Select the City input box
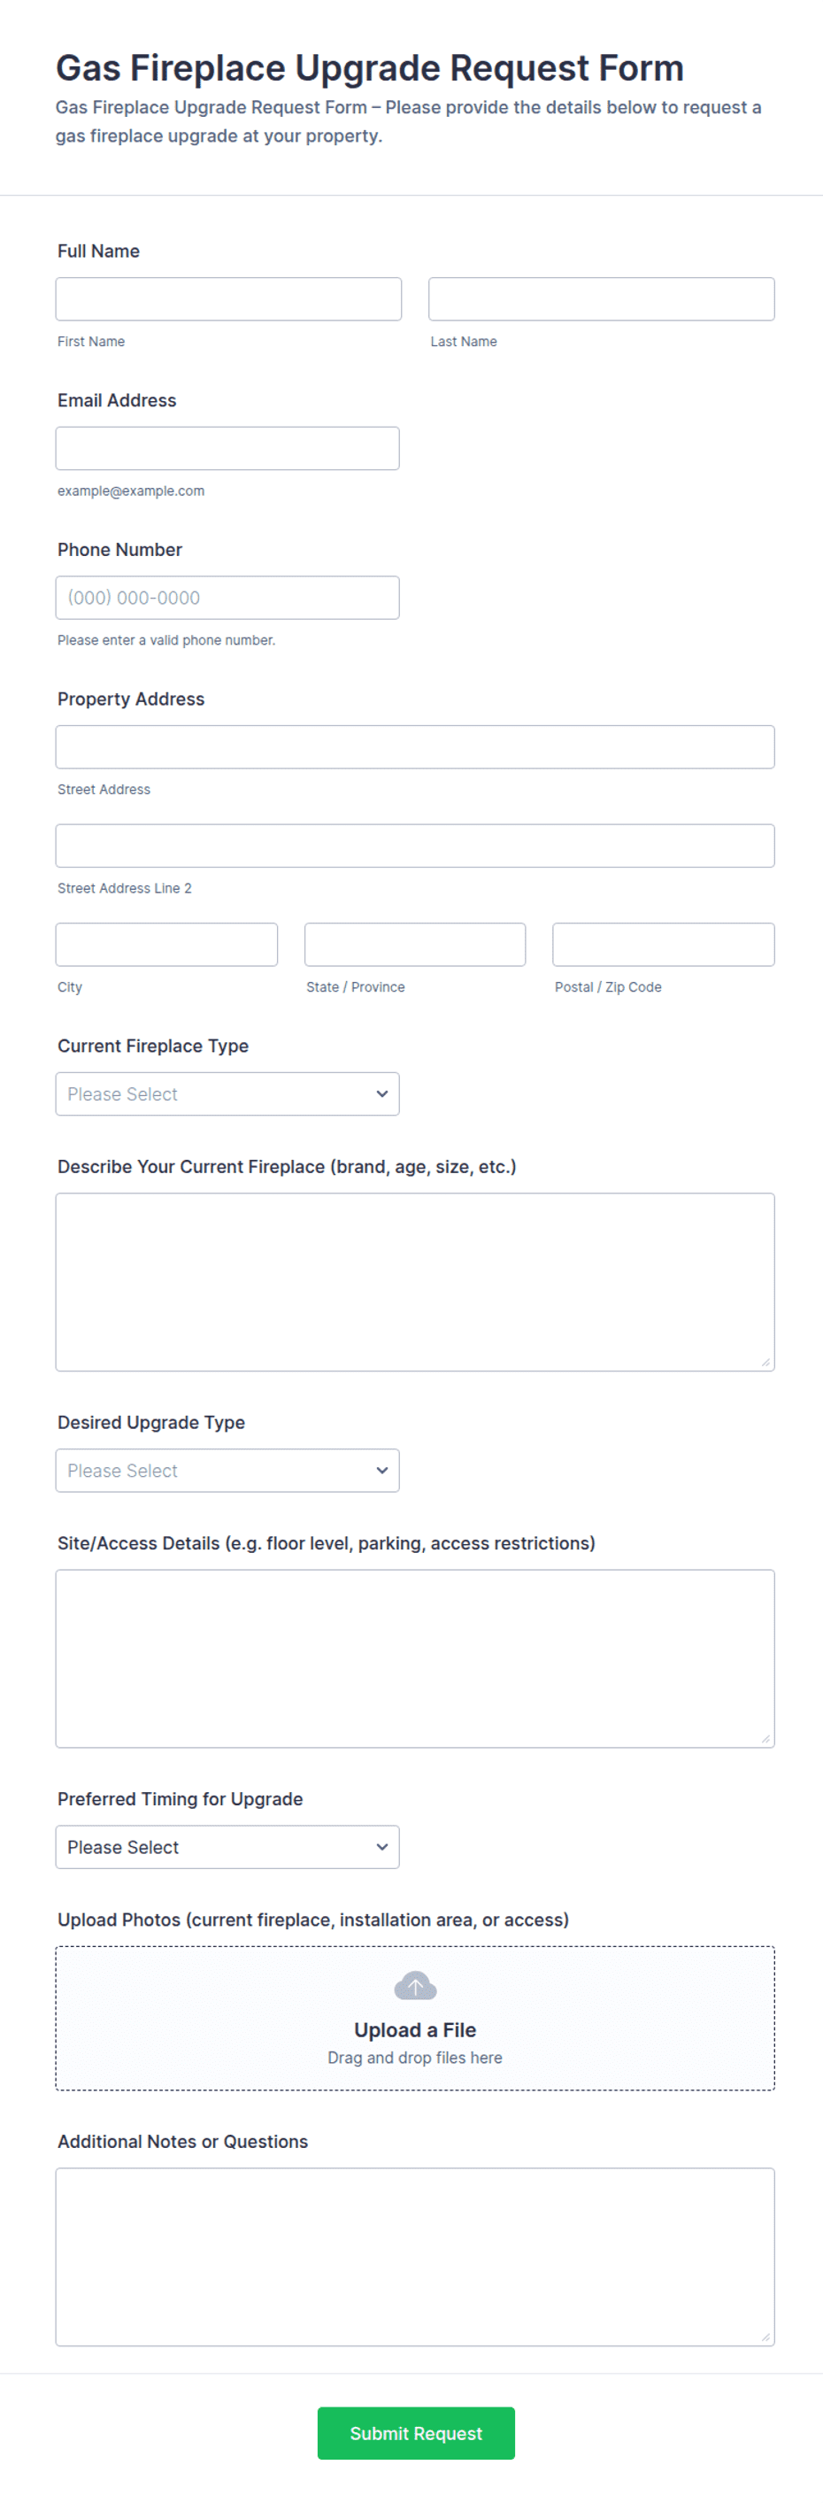 166,945
